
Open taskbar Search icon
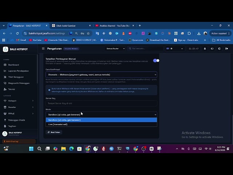pyautogui.click(x=39, y=149)
